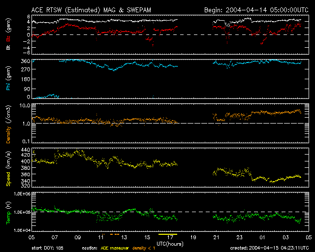The image size is (315, 252).
Task: Click tick value "2" on the Bt Bz axis
Action: coord(29,28)
